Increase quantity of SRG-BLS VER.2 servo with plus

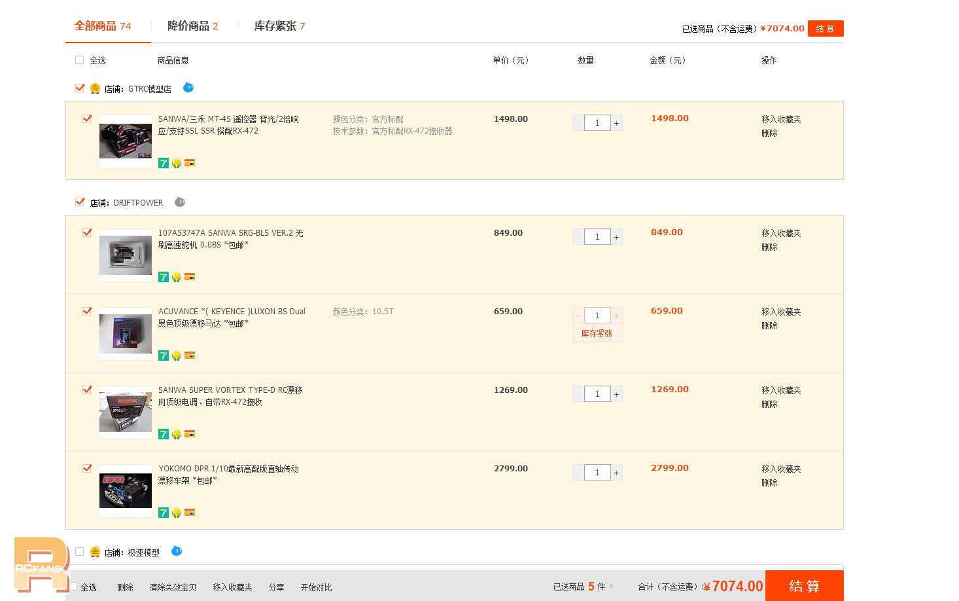pyautogui.click(x=616, y=237)
